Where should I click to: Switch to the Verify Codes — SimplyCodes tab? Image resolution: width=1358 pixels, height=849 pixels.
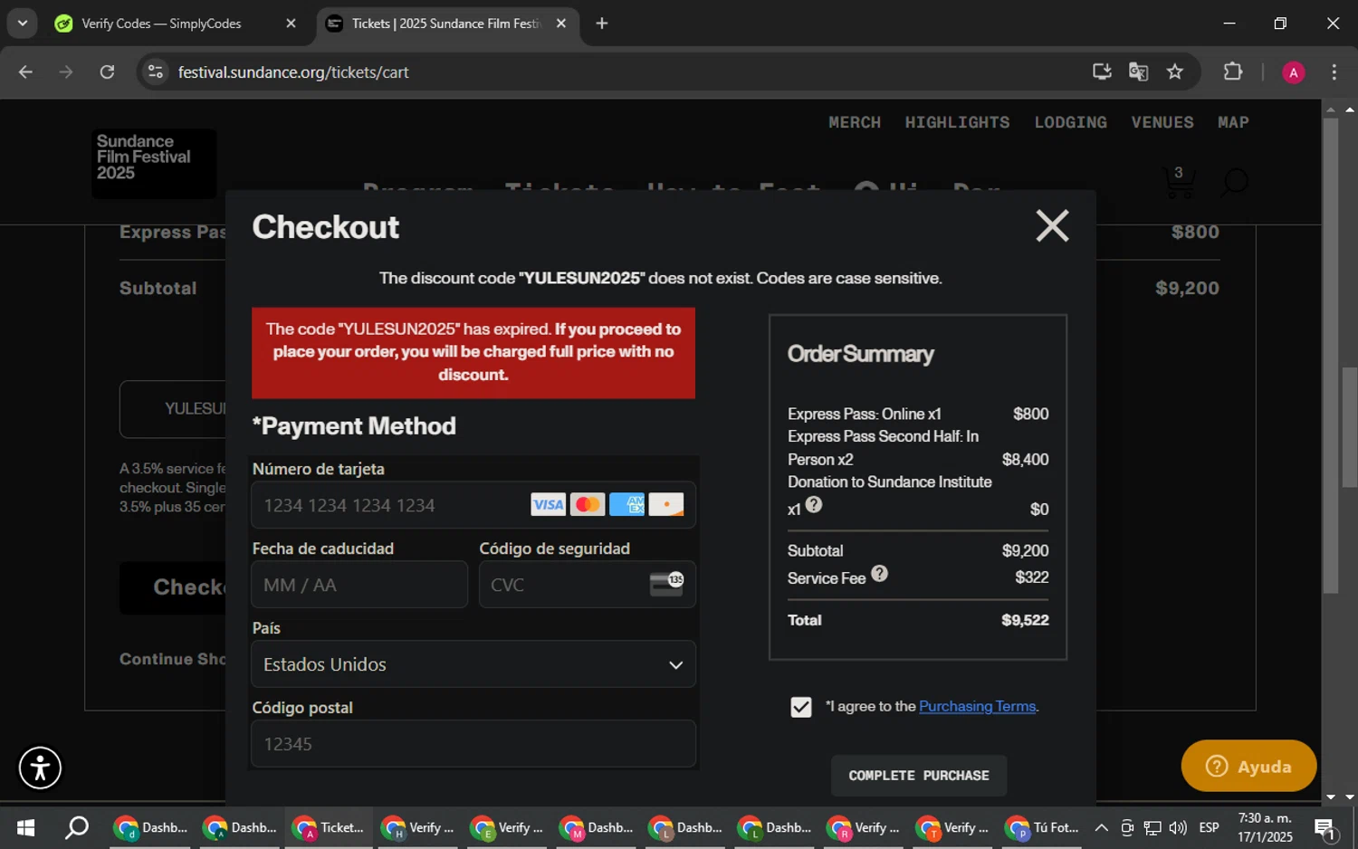(161, 24)
